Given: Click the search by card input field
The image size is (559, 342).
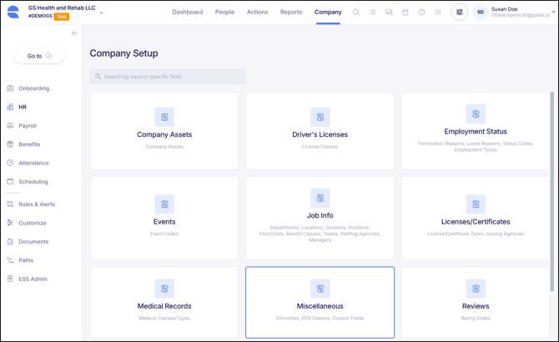Looking at the screenshot, I should pyautogui.click(x=168, y=77).
